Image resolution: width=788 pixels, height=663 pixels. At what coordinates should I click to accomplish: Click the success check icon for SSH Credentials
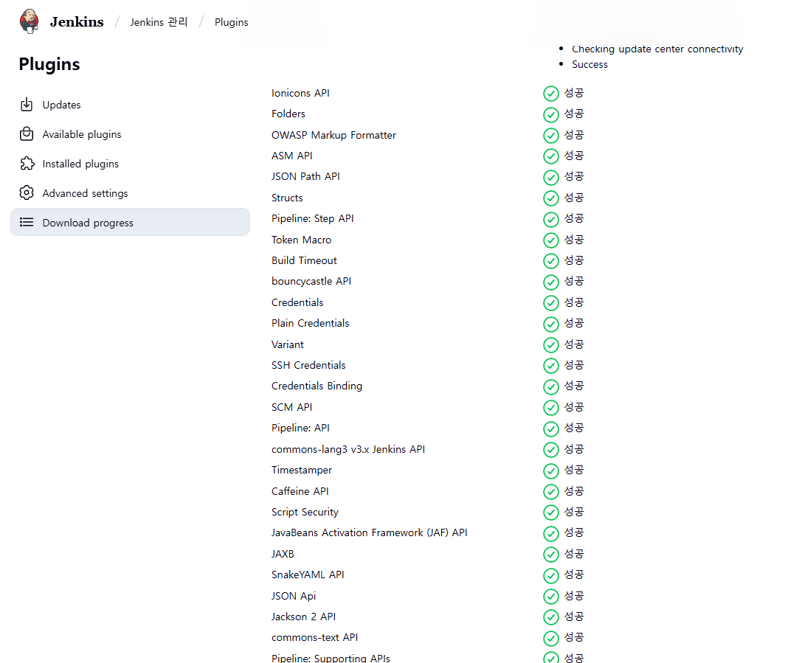click(x=551, y=366)
